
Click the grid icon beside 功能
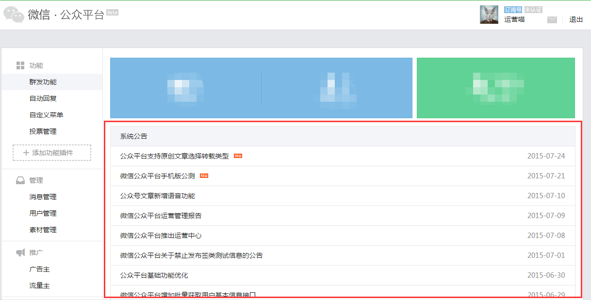20,65
